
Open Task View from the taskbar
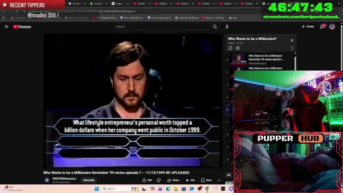144,189
